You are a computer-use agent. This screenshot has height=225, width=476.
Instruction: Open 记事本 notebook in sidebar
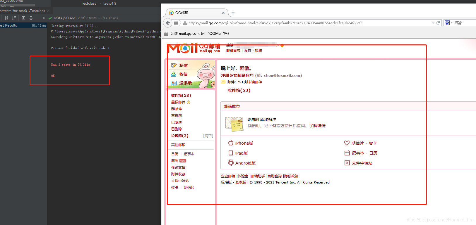[189, 154]
